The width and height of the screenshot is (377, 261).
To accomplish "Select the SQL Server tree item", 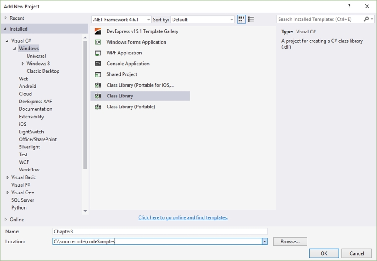I will [x=22, y=200].
